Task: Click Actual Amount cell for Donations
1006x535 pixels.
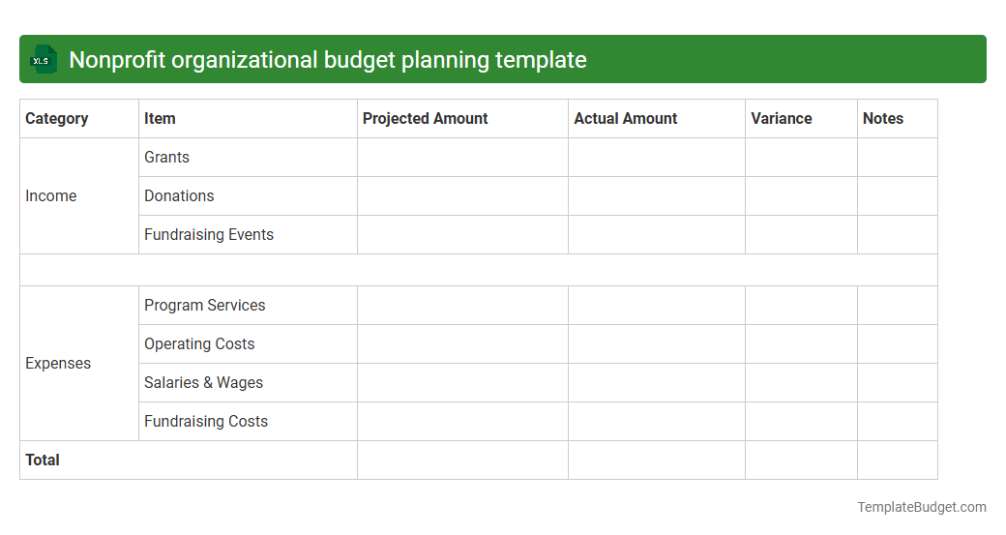Action: click(657, 195)
